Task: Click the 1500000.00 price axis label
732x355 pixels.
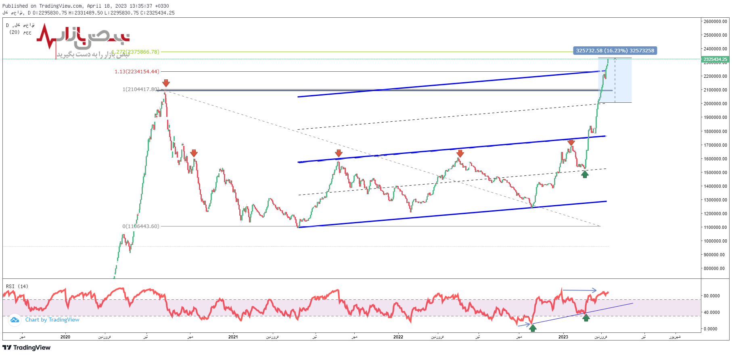Action: (x=715, y=172)
